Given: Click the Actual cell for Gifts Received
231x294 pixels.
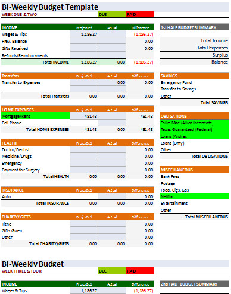Looking at the screenshot, I should click(112, 48).
